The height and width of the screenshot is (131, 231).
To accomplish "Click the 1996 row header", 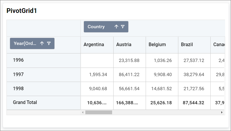I will pos(18,60).
